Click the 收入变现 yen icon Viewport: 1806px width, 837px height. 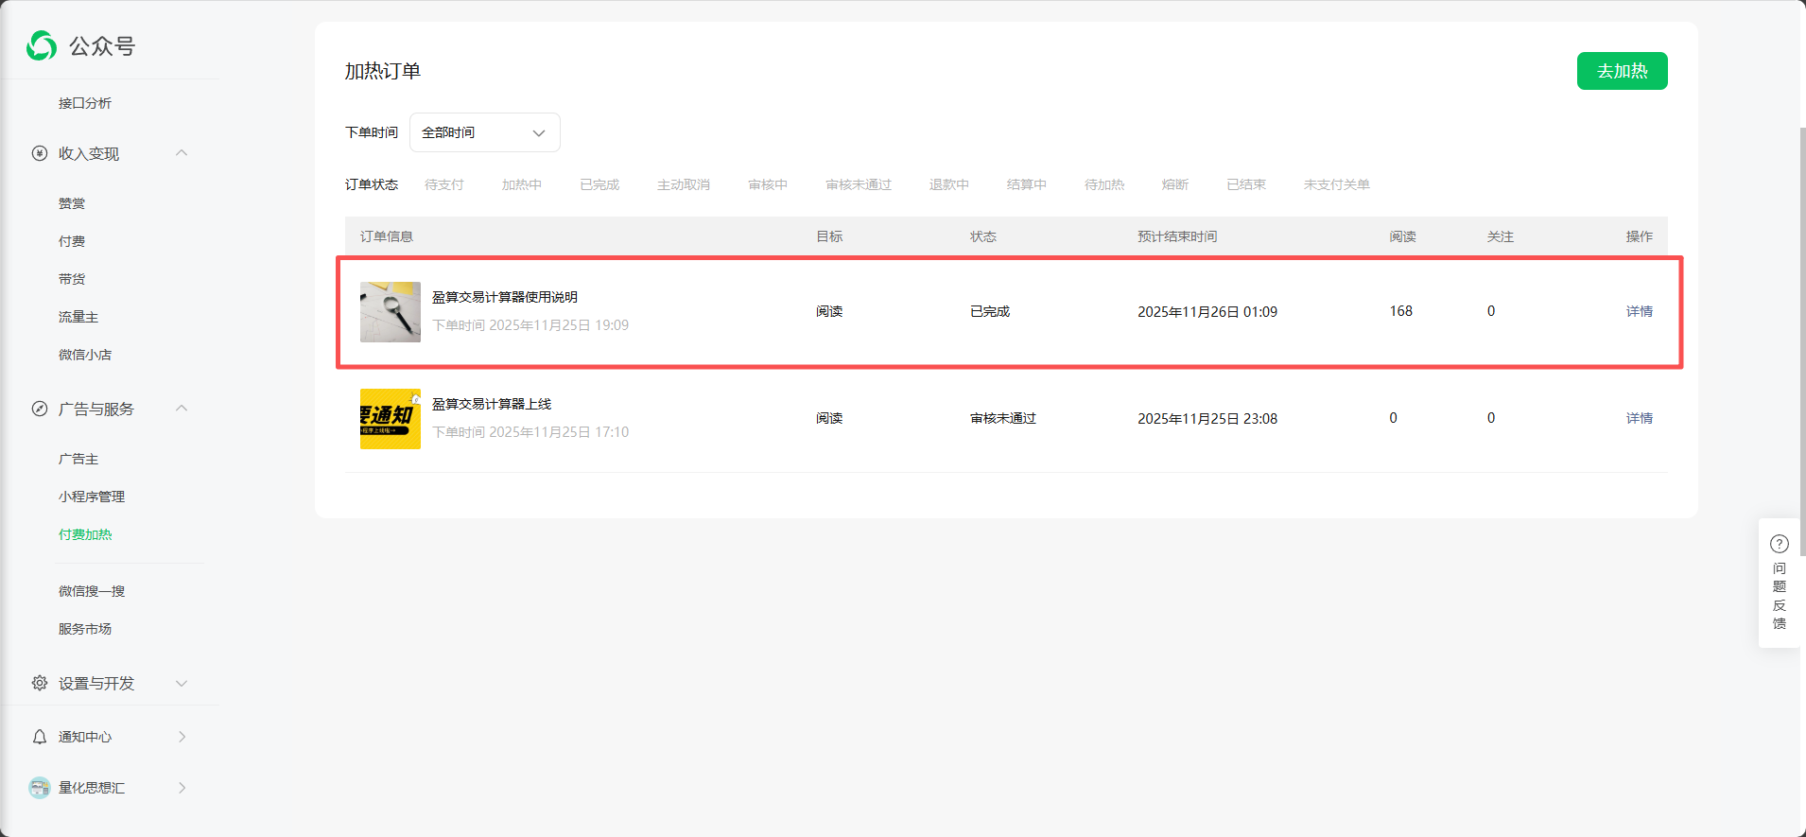pyautogui.click(x=40, y=153)
